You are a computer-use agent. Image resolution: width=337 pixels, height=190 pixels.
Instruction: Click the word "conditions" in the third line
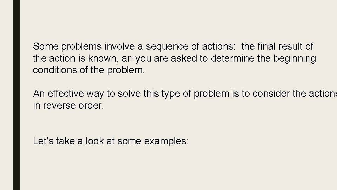pos(55,70)
